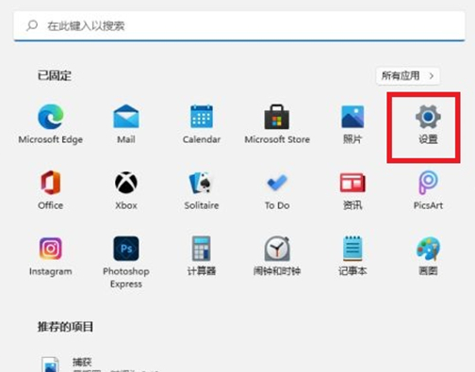Open the Xbox app

[126, 190]
